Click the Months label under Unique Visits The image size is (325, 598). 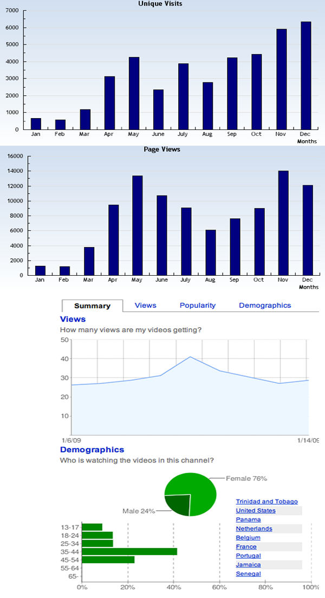(307, 141)
